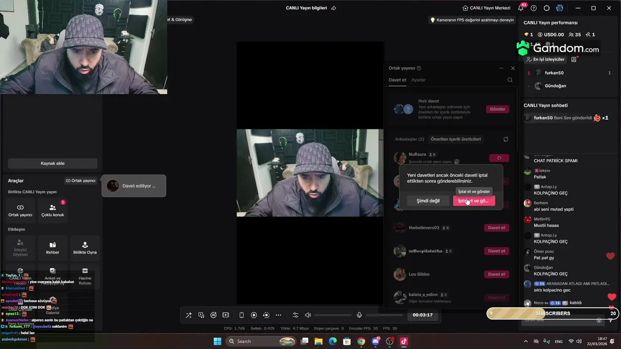
Task: Click the taskbar Search box
Action: [261, 341]
